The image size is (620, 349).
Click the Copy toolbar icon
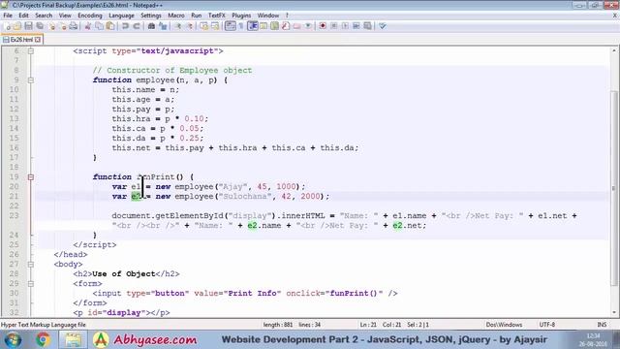click(99, 26)
